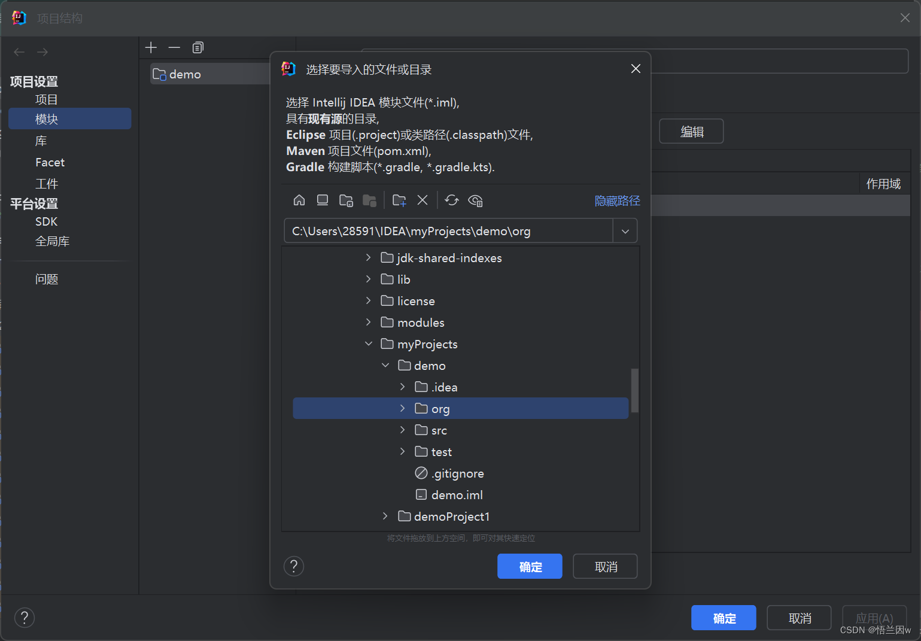Add a new module with plus icon
921x641 pixels.
(151, 47)
